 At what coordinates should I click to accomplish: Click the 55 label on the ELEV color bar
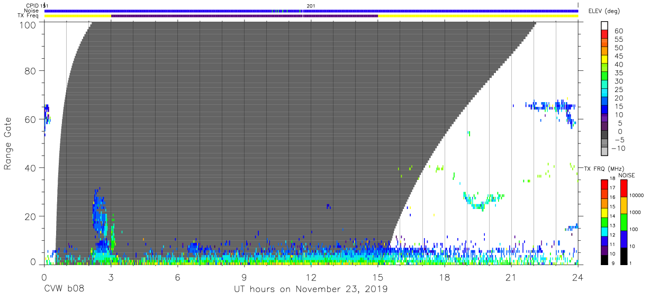click(618, 40)
